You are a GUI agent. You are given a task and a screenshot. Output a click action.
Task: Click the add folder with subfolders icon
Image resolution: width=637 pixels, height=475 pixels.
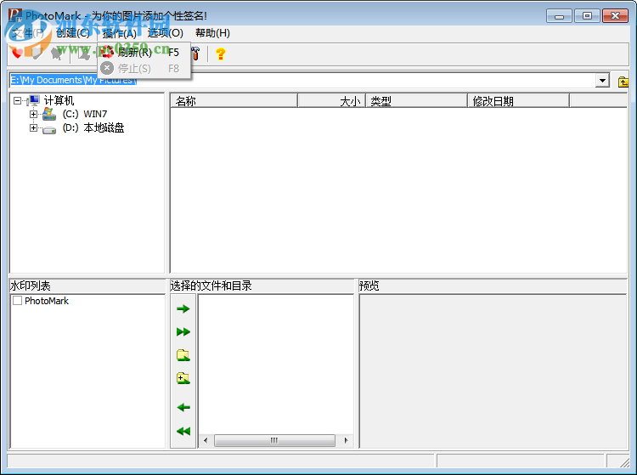[x=183, y=378]
